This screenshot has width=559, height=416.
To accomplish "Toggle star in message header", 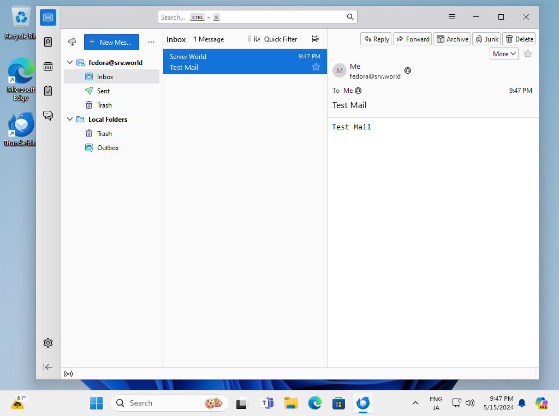I will (528, 54).
